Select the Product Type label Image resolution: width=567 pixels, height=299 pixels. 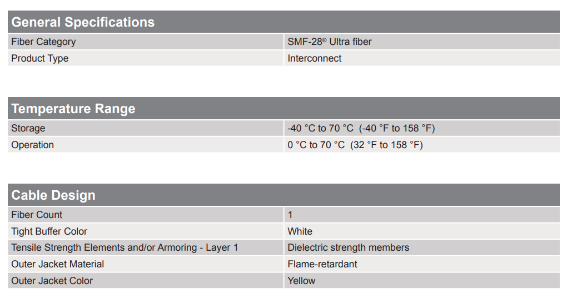click(x=40, y=58)
